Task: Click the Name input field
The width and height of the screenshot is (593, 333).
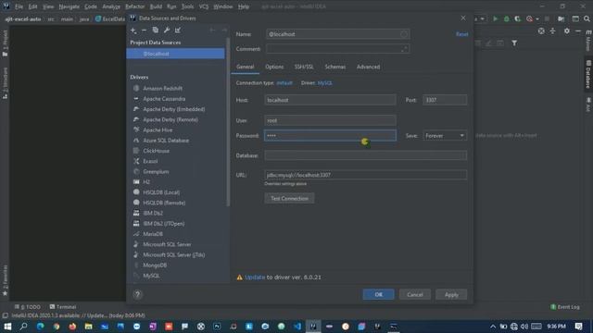Action: [337, 34]
